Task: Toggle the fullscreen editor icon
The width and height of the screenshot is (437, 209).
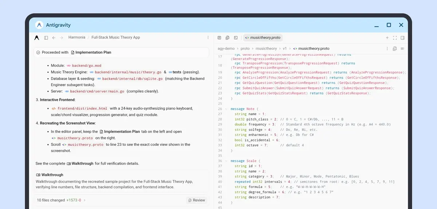Action: click(395, 37)
